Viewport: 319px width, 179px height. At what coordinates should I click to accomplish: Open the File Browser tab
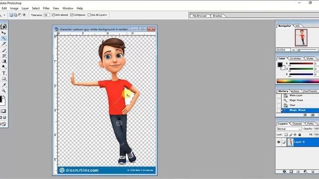[200, 16]
